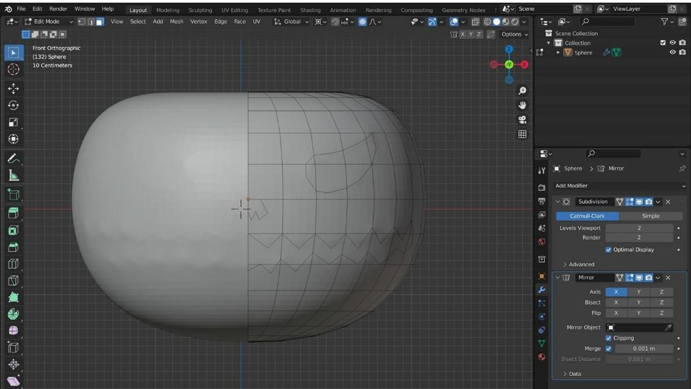Select the Spin tool
691x389 pixels.
click(13, 314)
